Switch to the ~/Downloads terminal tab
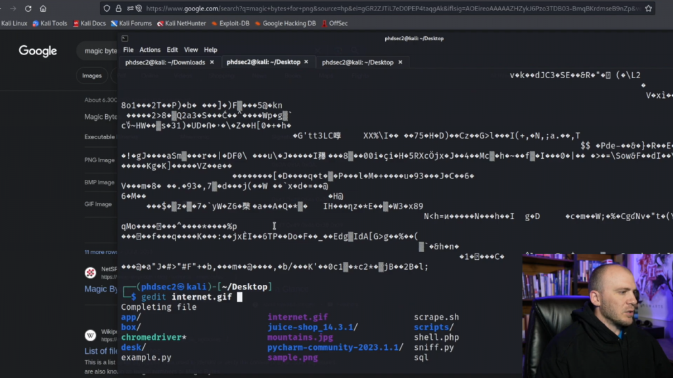The width and height of the screenshot is (673, 378). tap(165, 62)
